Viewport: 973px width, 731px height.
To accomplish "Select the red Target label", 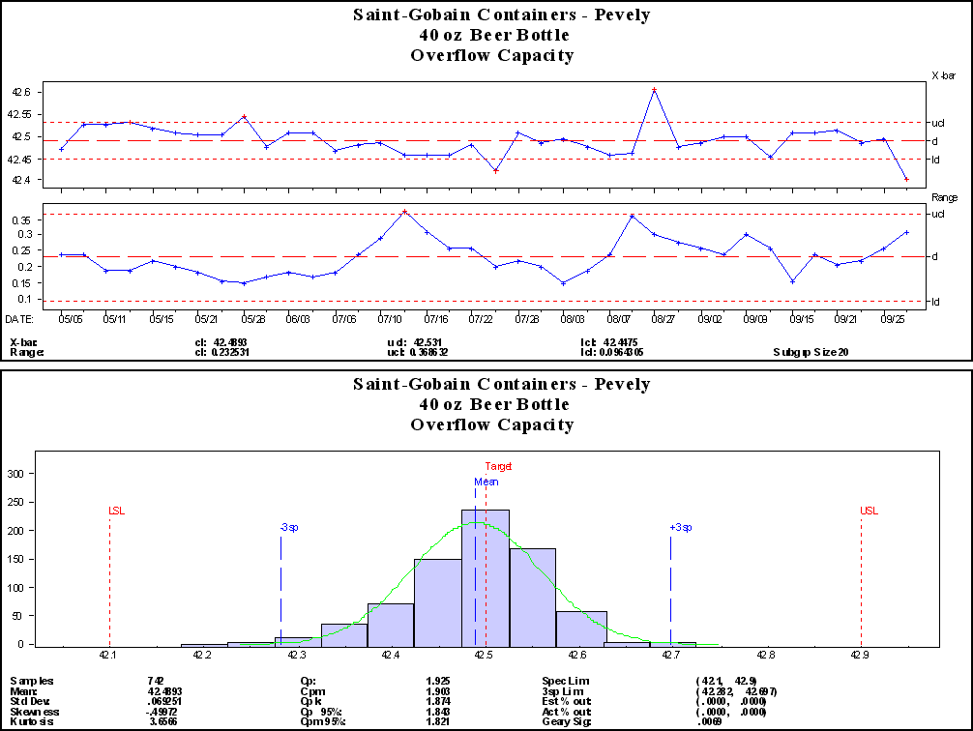I will pos(498,466).
